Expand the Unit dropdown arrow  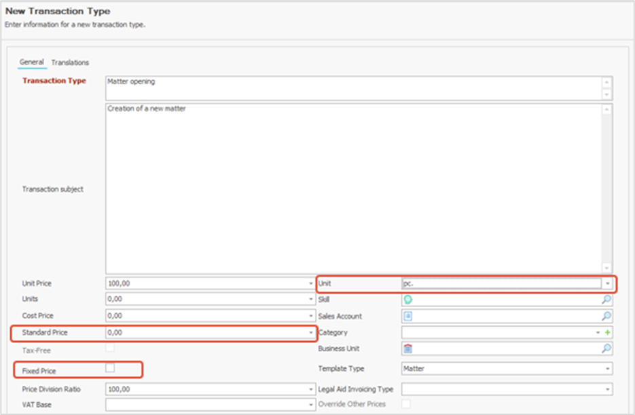click(x=607, y=283)
